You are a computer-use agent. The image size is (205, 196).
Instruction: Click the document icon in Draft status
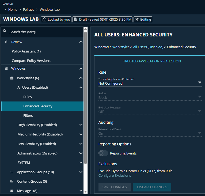(76, 19)
